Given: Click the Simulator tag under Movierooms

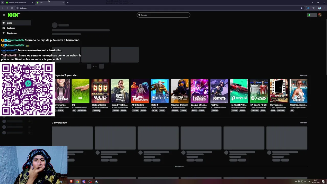Looking at the screenshot, I should [x=281, y=111].
